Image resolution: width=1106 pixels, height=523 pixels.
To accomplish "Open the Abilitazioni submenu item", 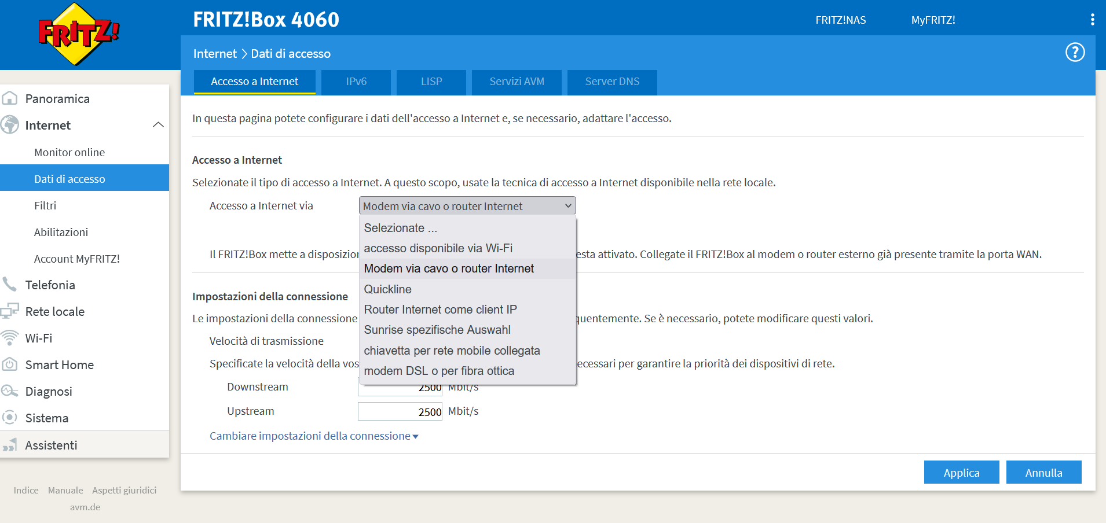I will coord(85,232).
